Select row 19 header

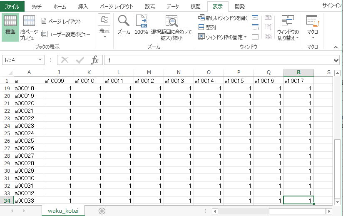7,88
